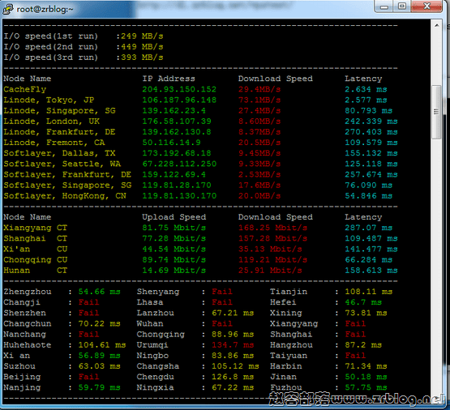Image resolution: width=450 pixels, height=410 pixels.
Task: Click the 73.1MB/s download speed value
Action: click(259, 100)
